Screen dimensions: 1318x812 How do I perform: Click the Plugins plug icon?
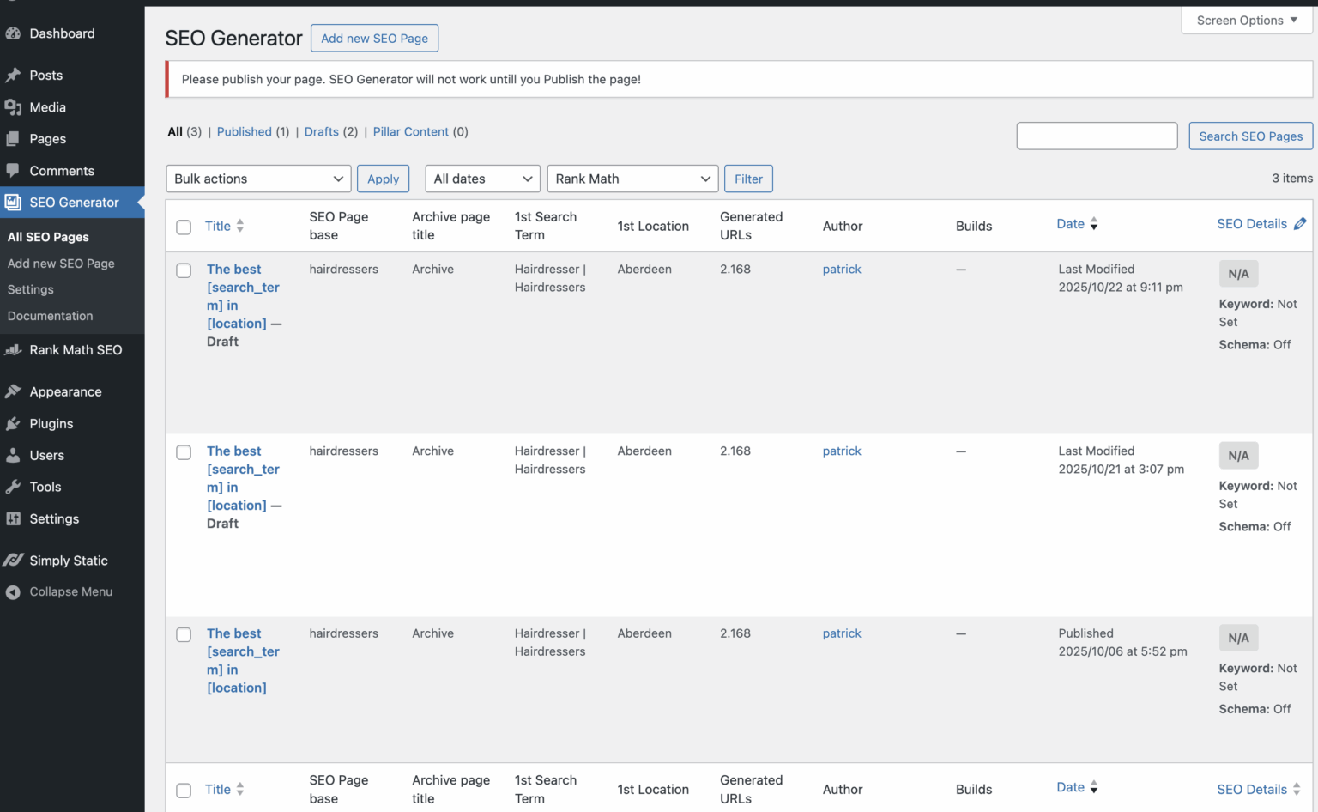(x=13, y=424)
